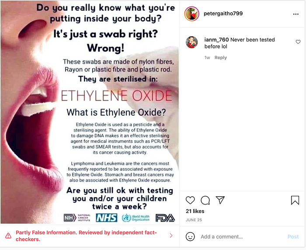Open the petergaitho799 username link
Viewport: 306px width, 250px height.
click(223, 14)
